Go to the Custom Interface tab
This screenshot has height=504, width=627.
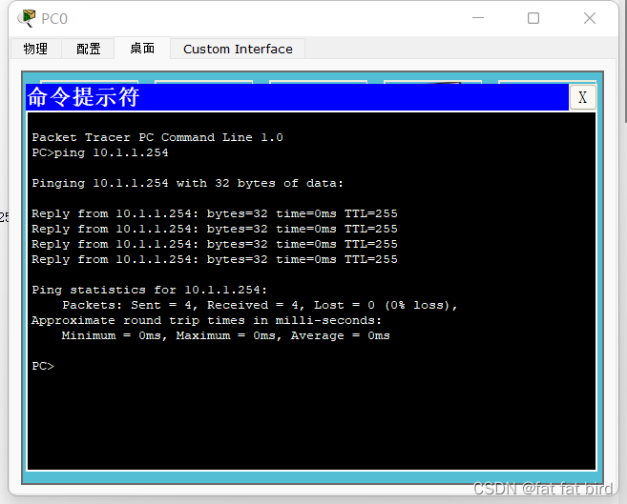238,49
